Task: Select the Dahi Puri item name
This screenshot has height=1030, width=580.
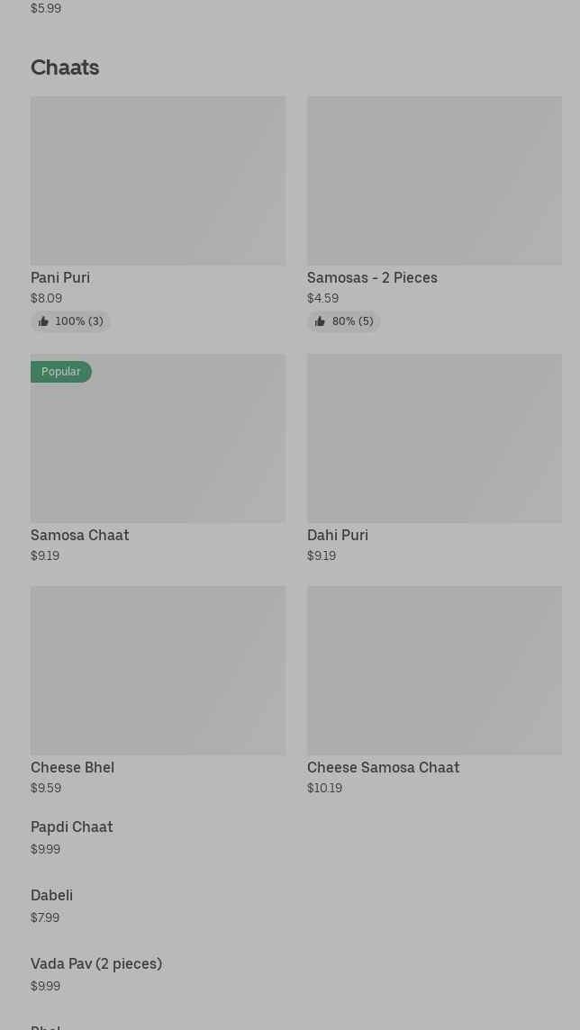Action: 338,536
